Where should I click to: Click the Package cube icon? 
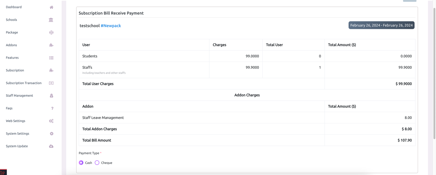[51, 32]
